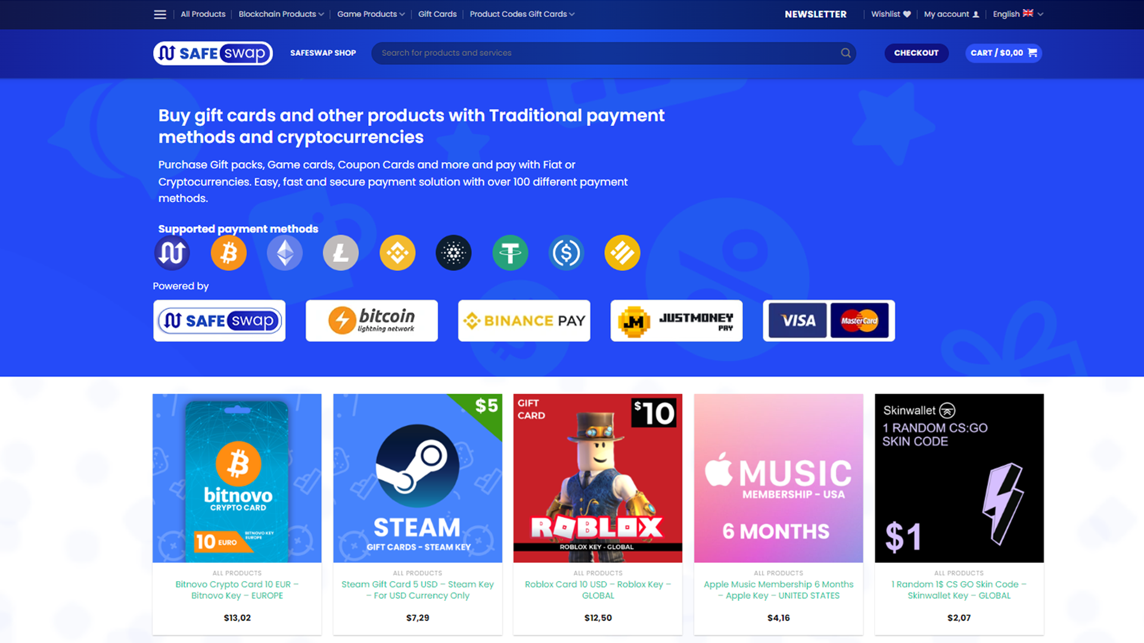This screenshot has height=643, width=1144.
Task: Open the hamburger menu icon
Action: click(160, 14)
